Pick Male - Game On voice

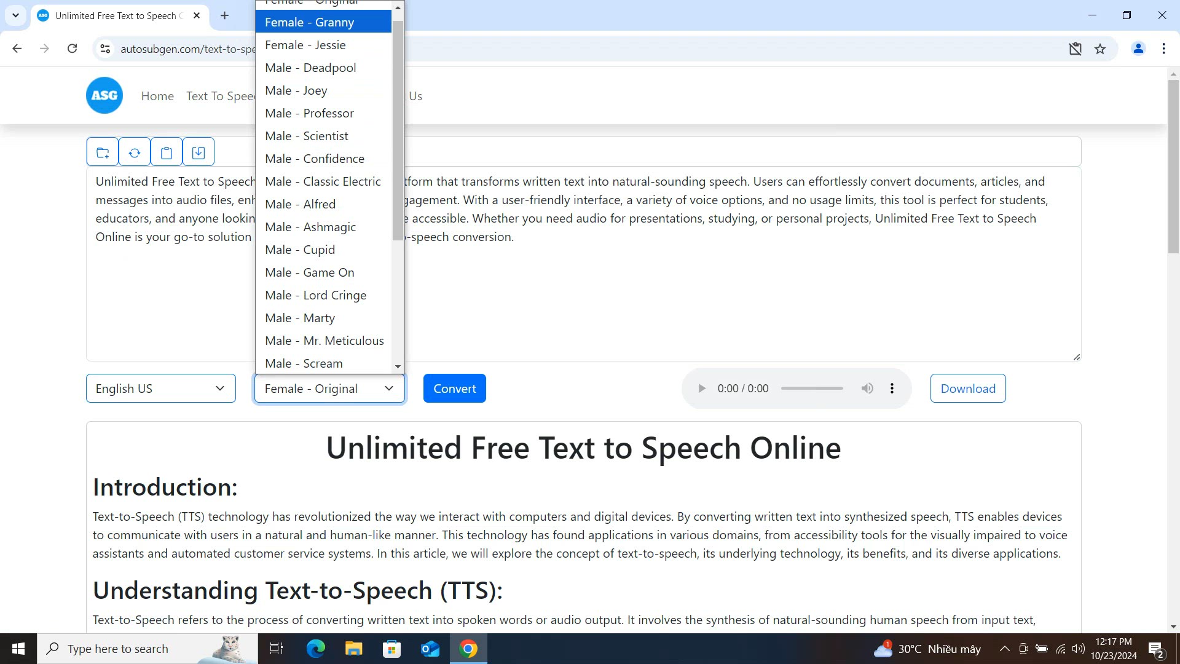click(x=323, y=272)
